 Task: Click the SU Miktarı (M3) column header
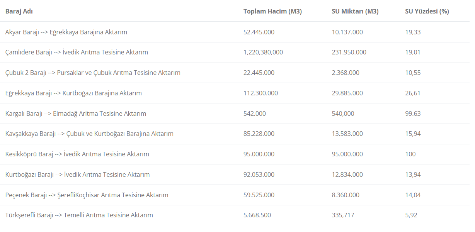click(355, 12)
